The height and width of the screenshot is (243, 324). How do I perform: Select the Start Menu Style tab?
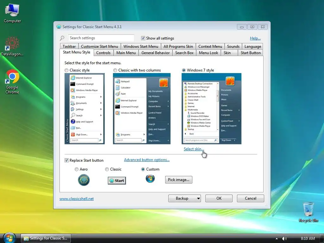coord(77,52)
